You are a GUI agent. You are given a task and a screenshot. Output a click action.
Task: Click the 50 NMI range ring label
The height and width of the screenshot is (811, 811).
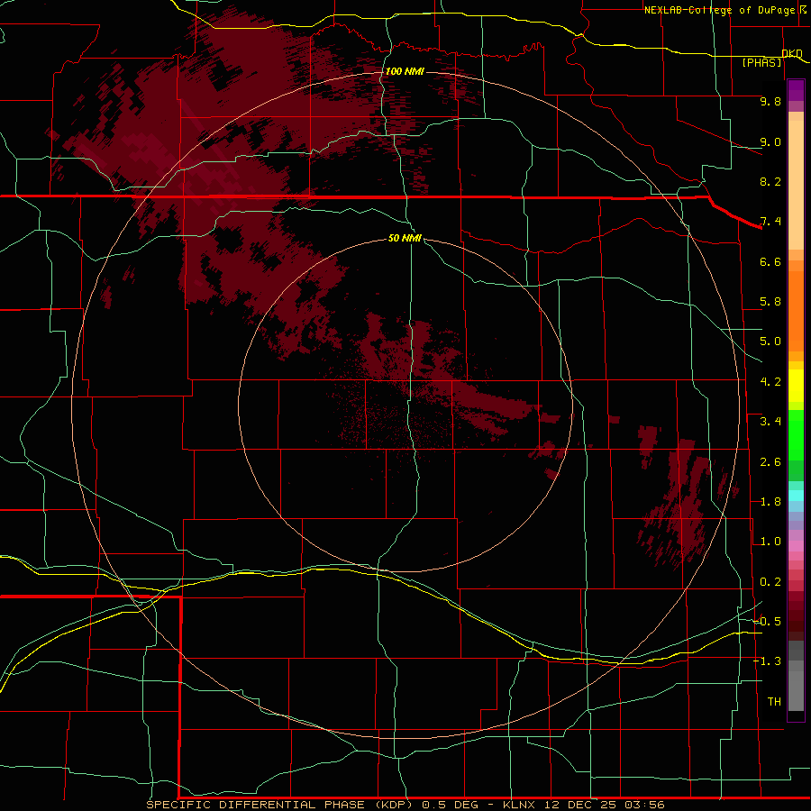[405, 238]
